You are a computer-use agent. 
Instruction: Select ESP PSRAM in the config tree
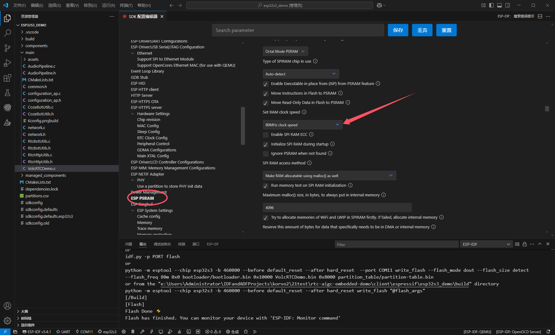pos(142,198)
